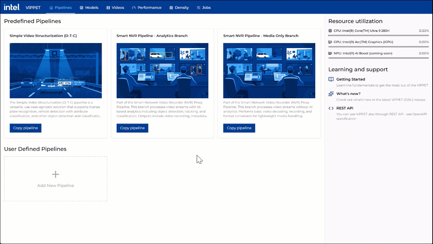433x244 pixels.
Task: Open Performance via the gauge icon
Action: pos(135,7)
